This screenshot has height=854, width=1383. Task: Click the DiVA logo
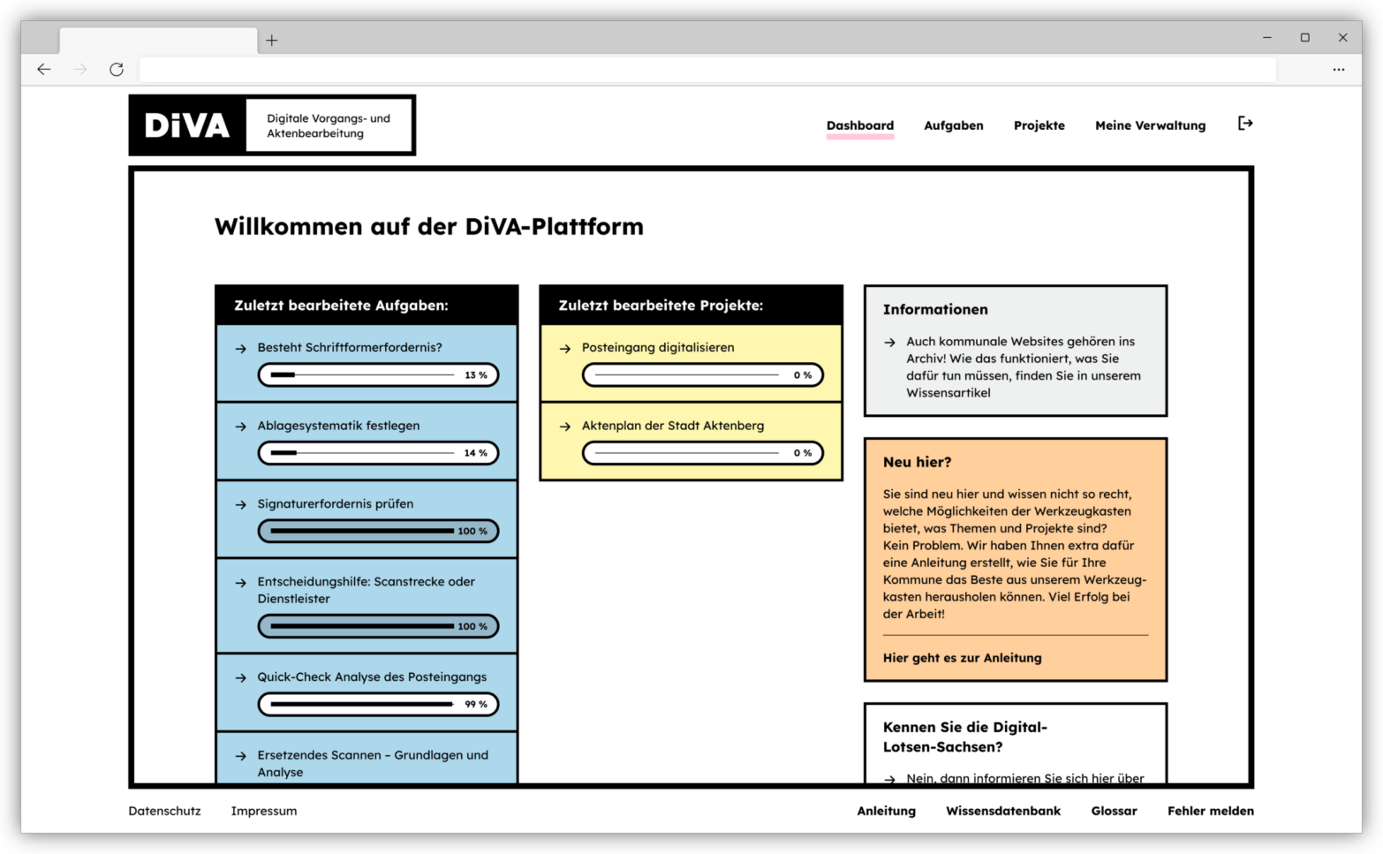point(187,125)
